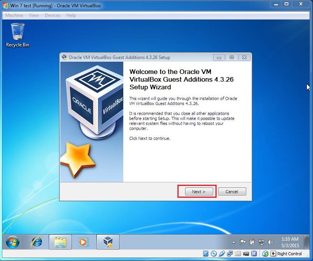The height and width of the screenshot is (261, 313).
Task: Open Windows Explorer from the taskbar
Action: coord(60,242)
